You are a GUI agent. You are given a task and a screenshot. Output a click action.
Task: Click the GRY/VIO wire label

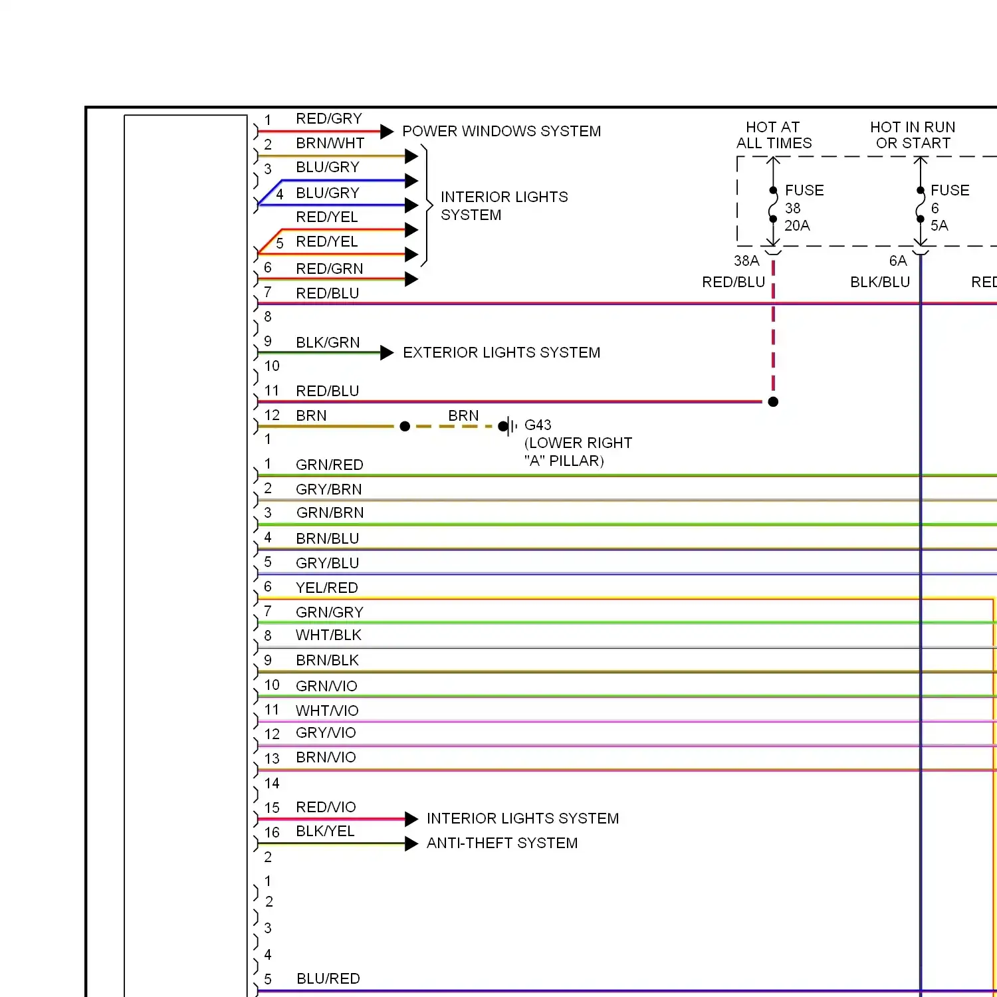[326, 732]
